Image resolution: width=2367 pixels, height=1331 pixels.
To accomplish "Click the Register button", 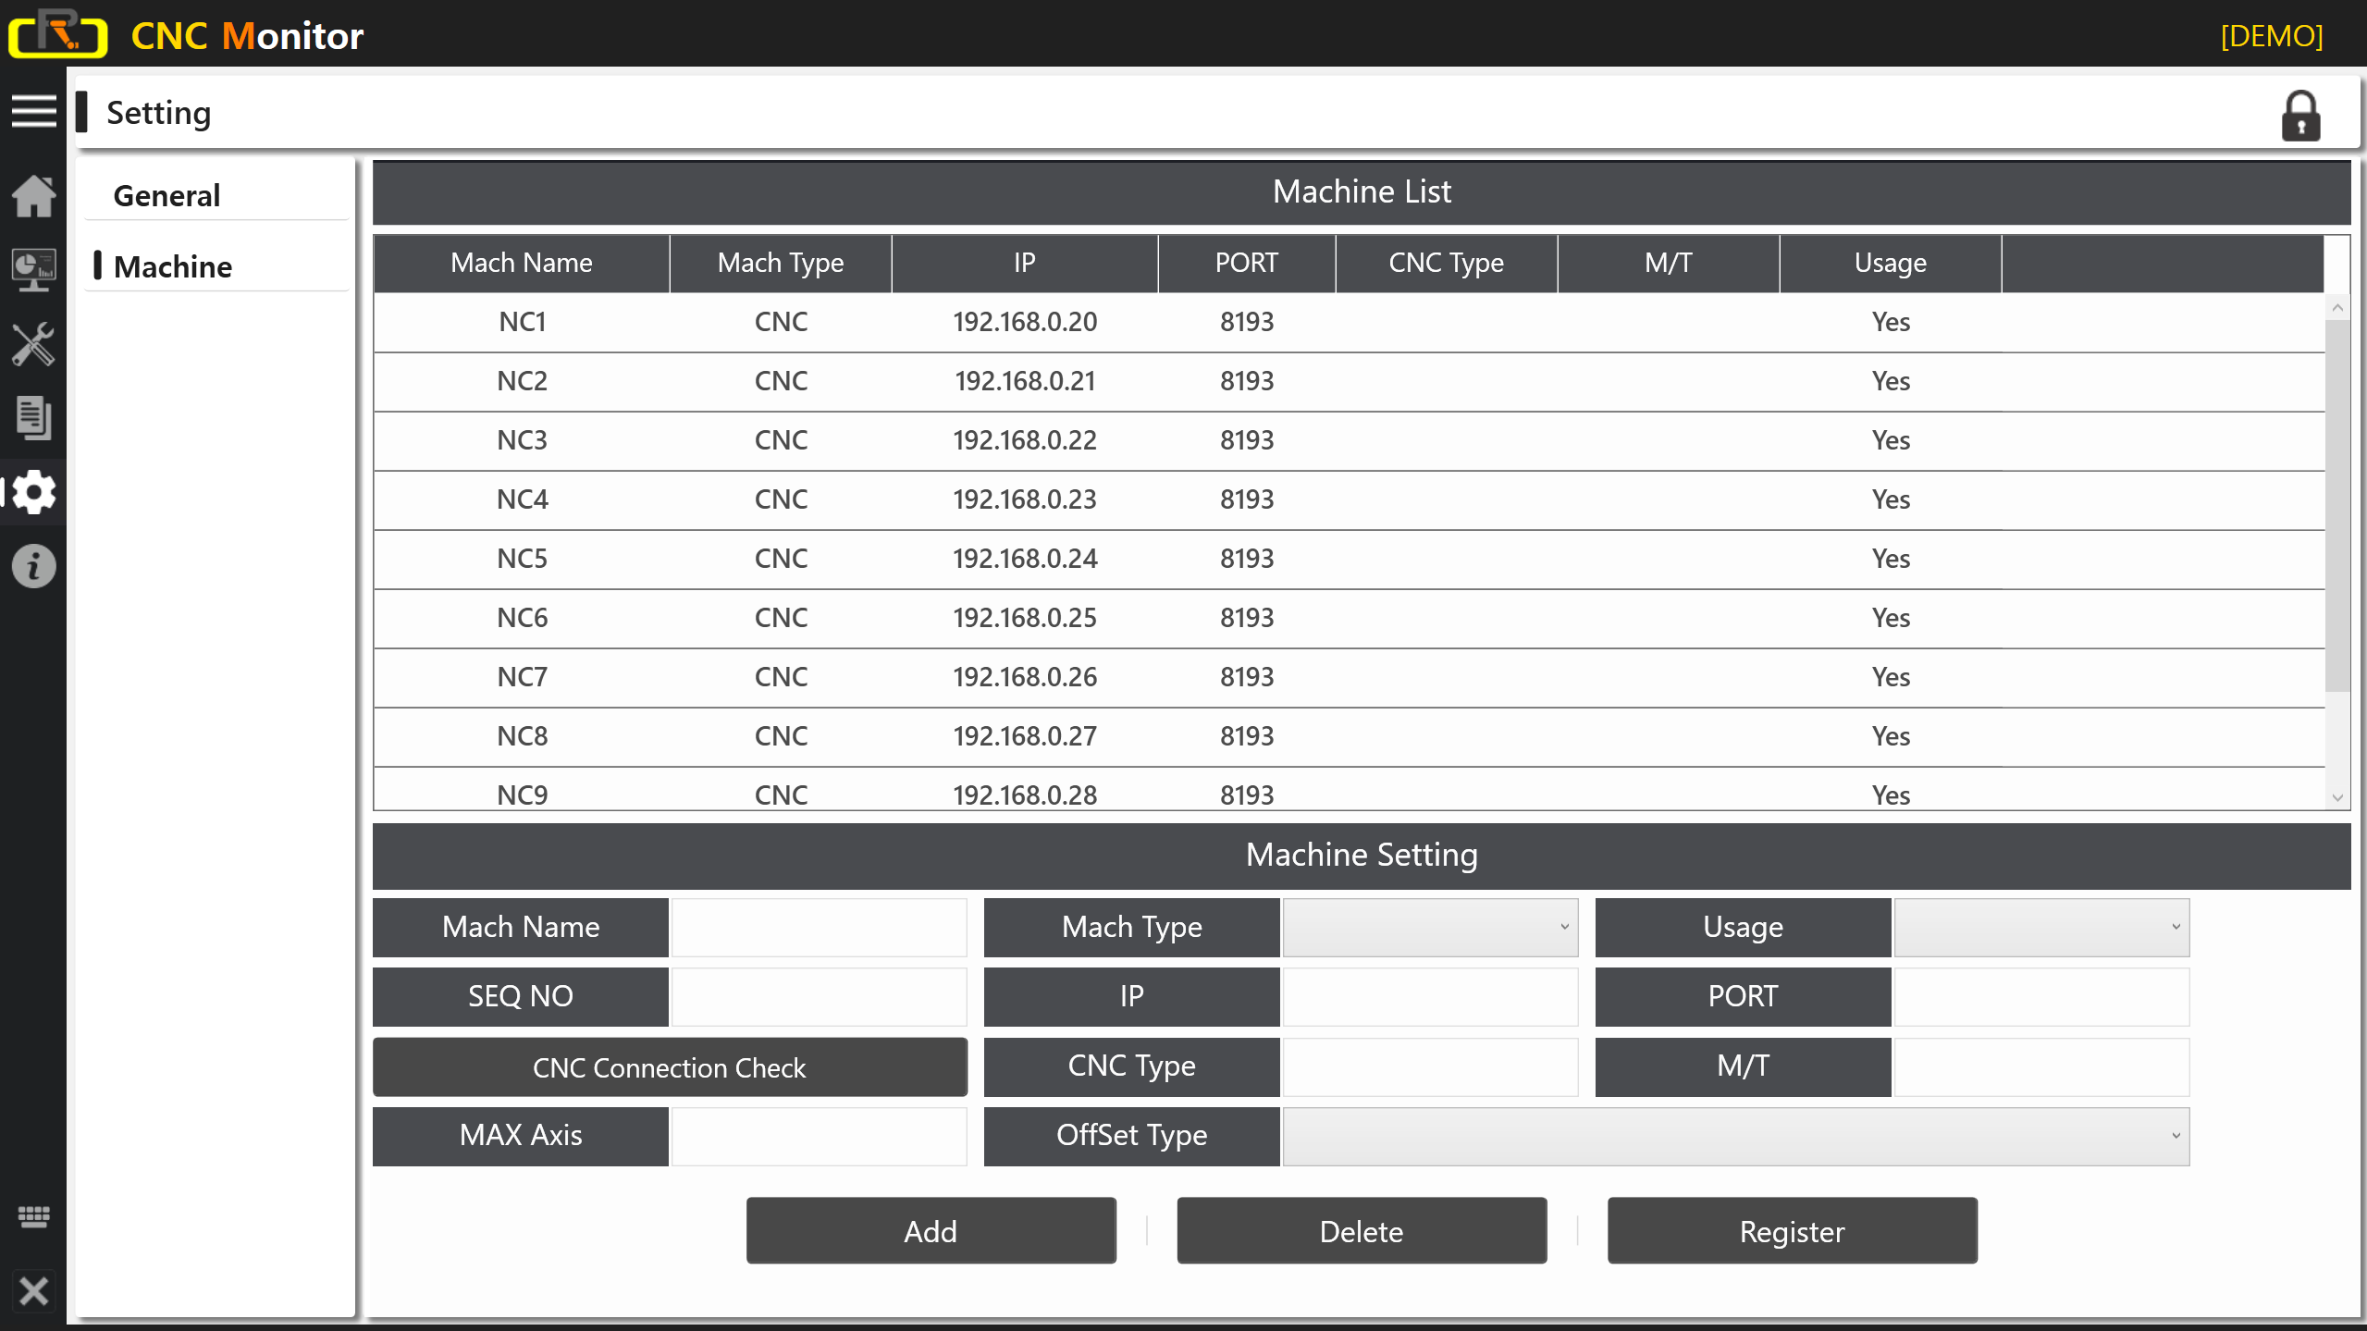I will click(1792, 1231).
